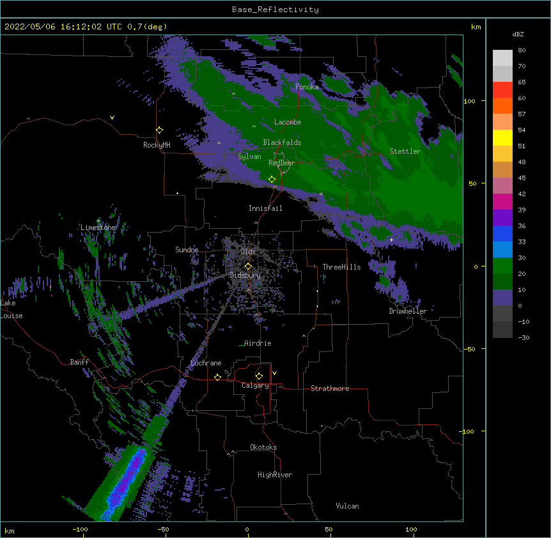The image size is (551, 538).
Task: Pick the orange 57-60 dBZ legend swatch
Action: point(502,105)
